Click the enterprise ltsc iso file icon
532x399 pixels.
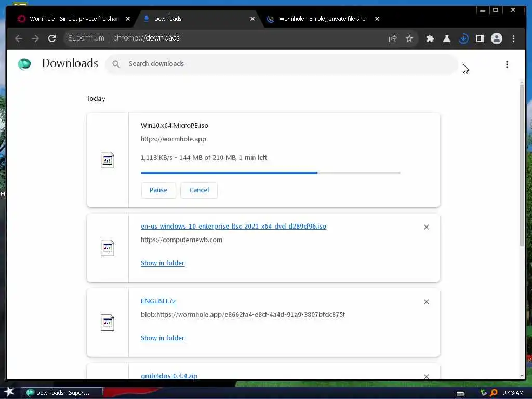pyautogui.click(x=108, y=248)
